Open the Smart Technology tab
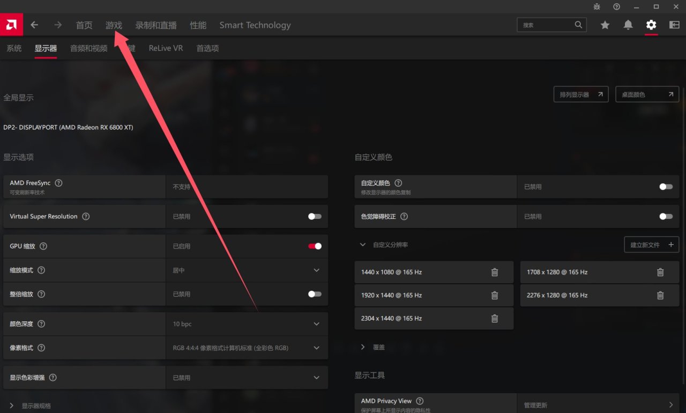The image size is (686, 413). coord(255,25)
